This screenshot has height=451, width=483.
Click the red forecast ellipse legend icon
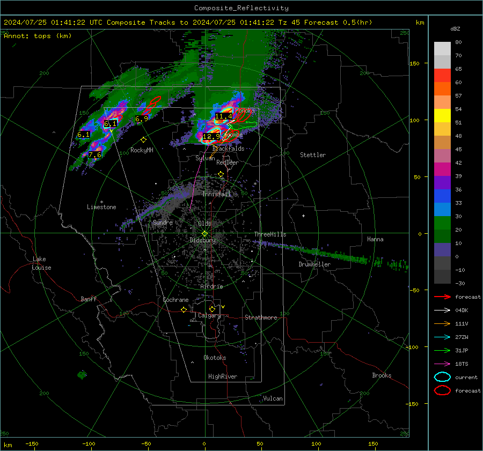[x=442, y=390]
